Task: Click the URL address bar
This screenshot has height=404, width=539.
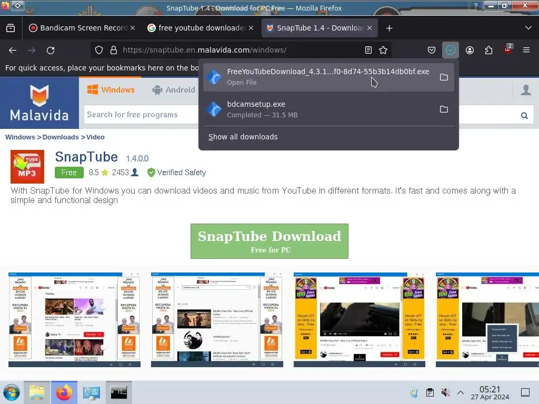Action: 241,50
